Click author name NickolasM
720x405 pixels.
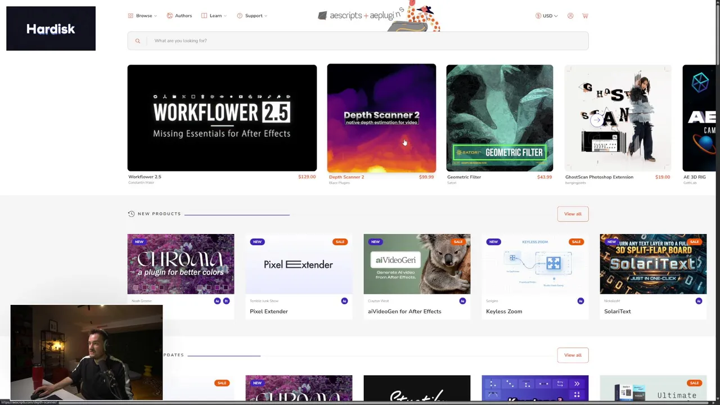pyautogui.click(x=611, y=301)
